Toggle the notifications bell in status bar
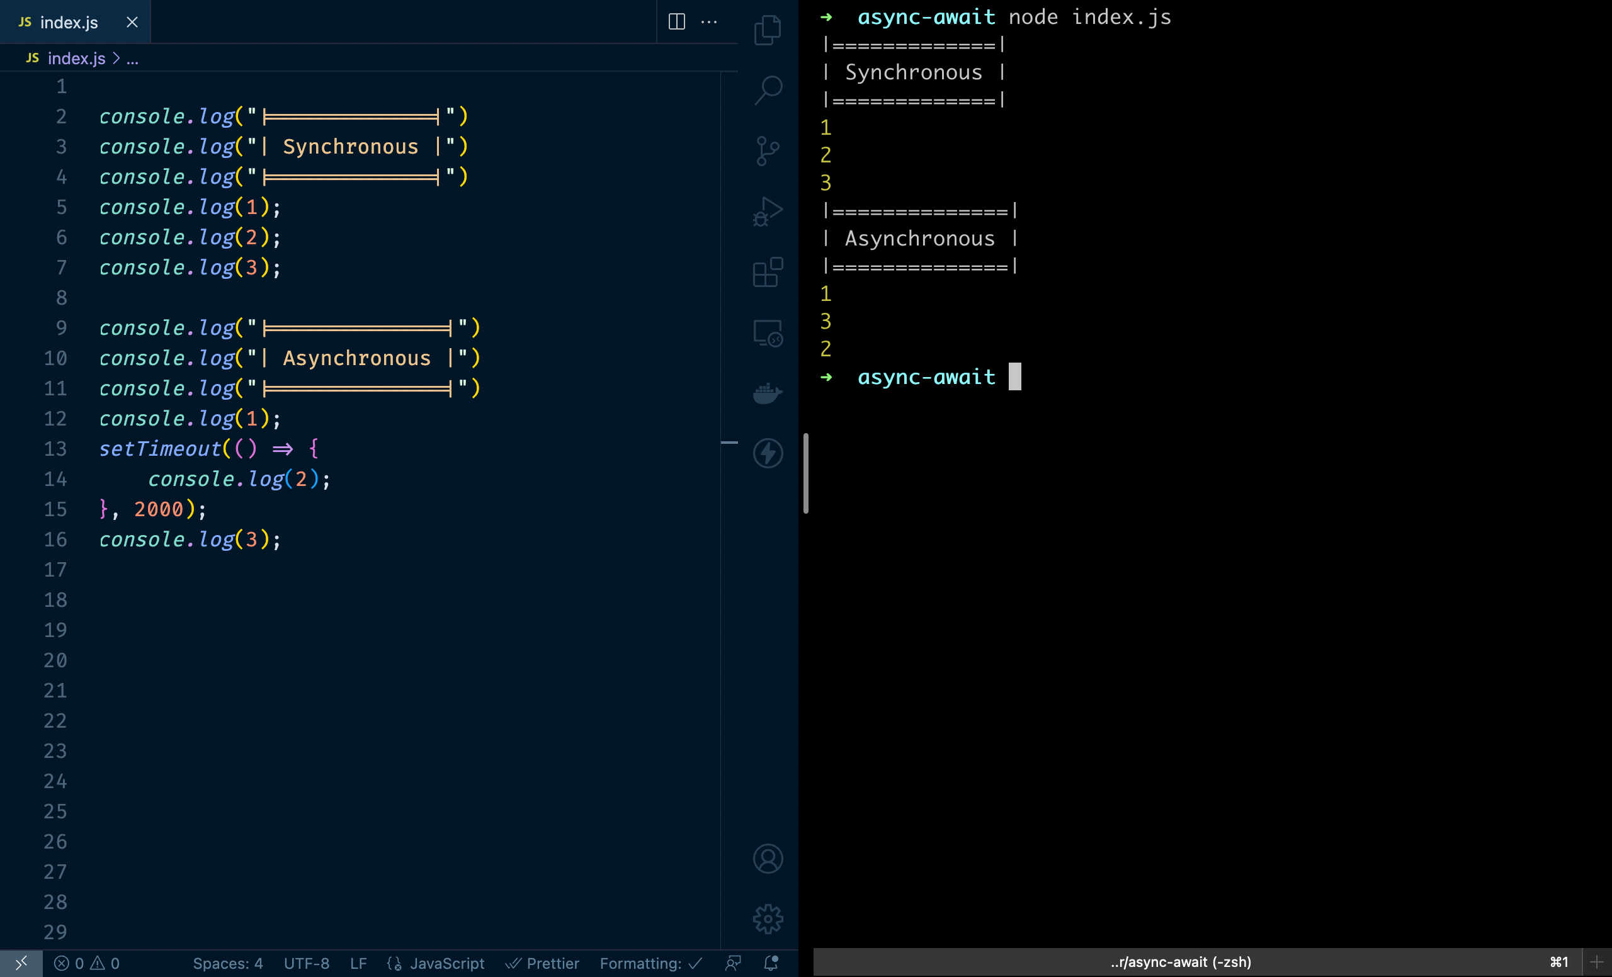This screenshot has width=1612, height=977. pos(771,963)
